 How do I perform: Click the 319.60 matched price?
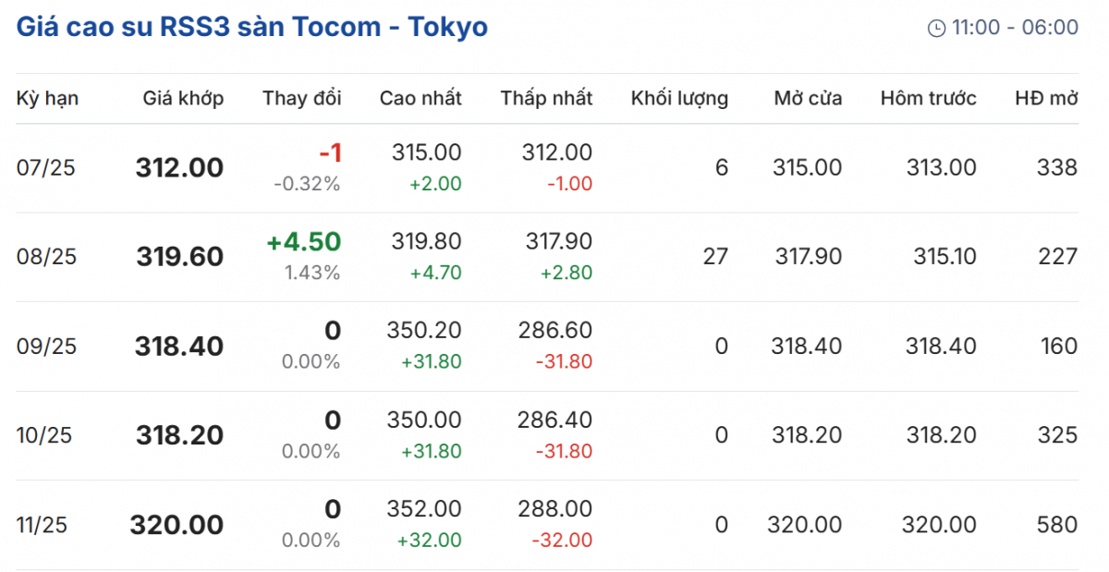tap(179, 257)
